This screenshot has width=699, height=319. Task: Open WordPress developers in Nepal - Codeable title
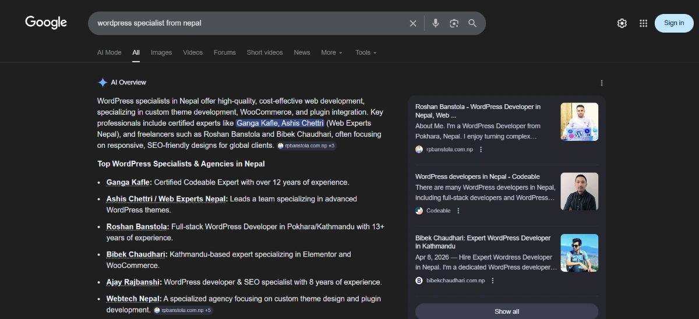478,176
